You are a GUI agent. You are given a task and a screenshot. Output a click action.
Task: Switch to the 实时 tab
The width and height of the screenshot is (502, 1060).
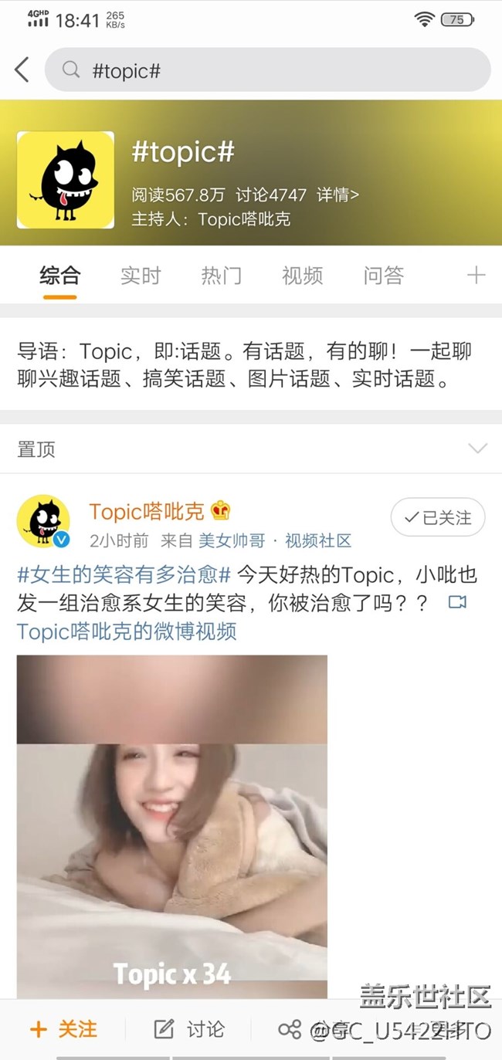pyautogui.click(x=141, y=276)
